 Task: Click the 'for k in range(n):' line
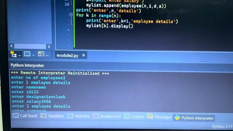click(x=98, y=15)
